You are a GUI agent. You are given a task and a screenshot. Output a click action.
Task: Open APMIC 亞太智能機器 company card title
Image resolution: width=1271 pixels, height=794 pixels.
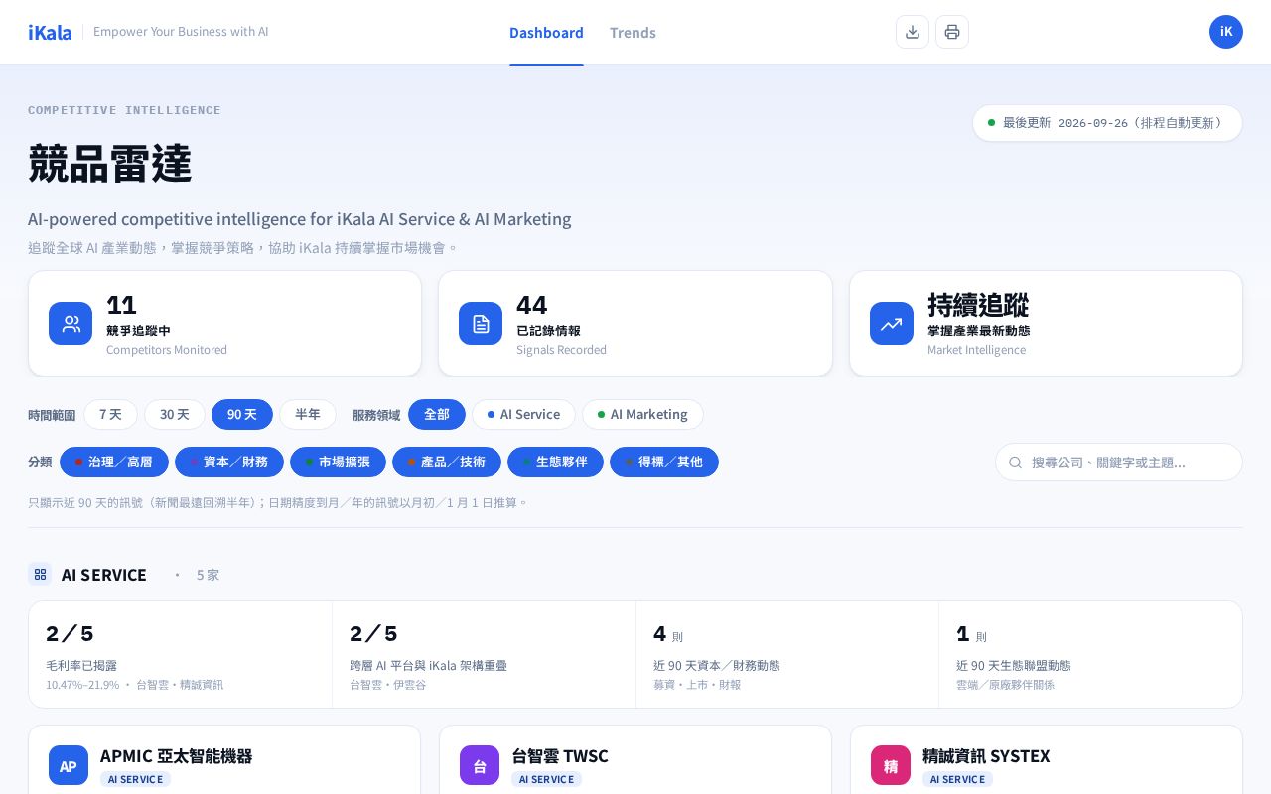pyautogui.click(x=177, y=755)
